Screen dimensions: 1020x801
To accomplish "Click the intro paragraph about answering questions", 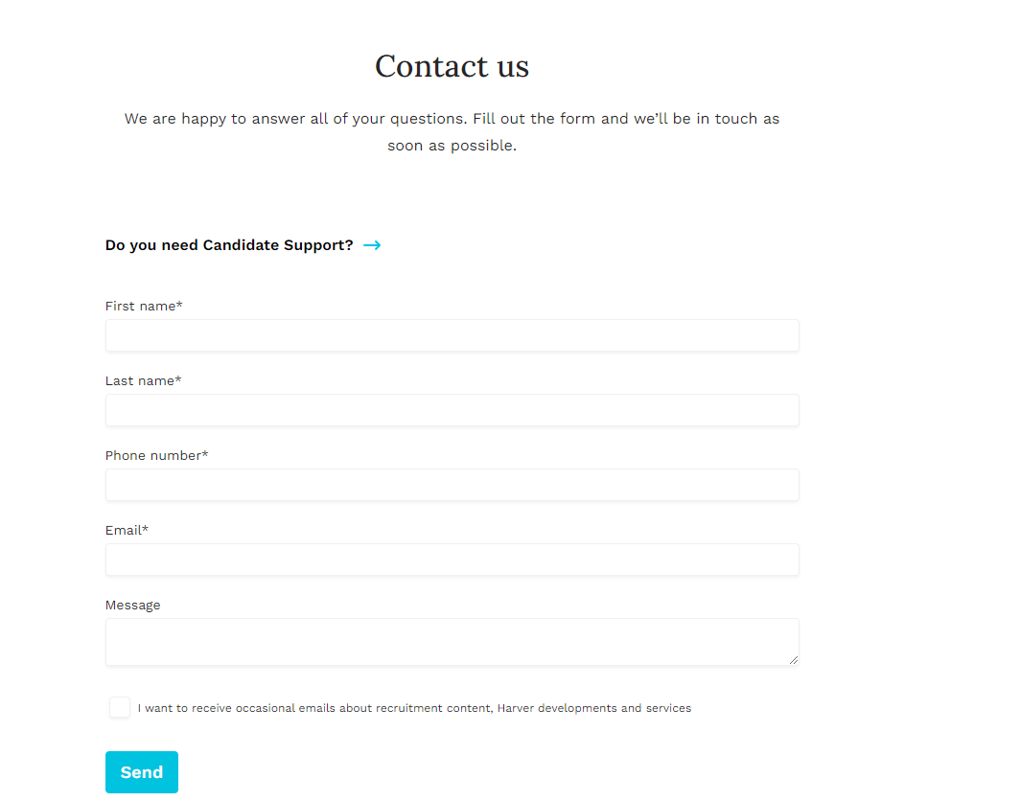I will 452,132.
